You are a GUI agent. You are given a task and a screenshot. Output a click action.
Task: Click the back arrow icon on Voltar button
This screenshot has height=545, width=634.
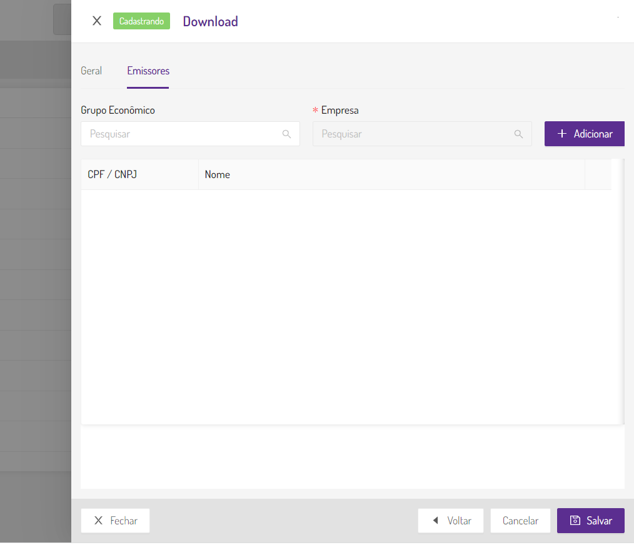point(436,520)
